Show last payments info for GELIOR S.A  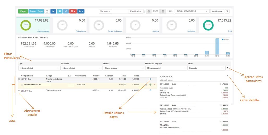pyautogui.click(x=150, y=91)
